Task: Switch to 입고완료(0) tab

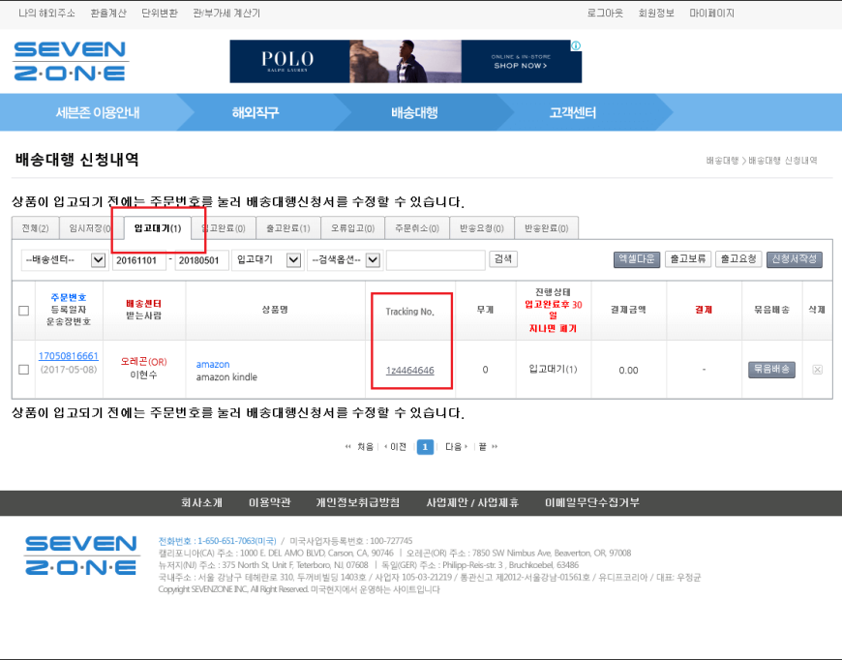Action: (224, 228)
